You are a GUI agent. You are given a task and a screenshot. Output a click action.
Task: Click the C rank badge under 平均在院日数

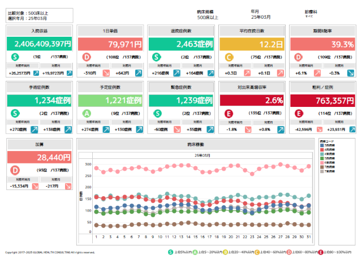coord(229,57)
